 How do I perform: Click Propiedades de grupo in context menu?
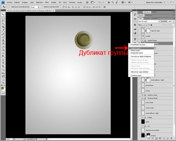[141, 45]
